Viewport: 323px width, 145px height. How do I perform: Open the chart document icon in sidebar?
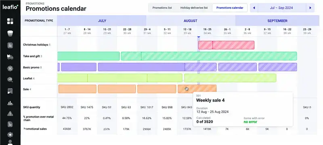(10, 124)
